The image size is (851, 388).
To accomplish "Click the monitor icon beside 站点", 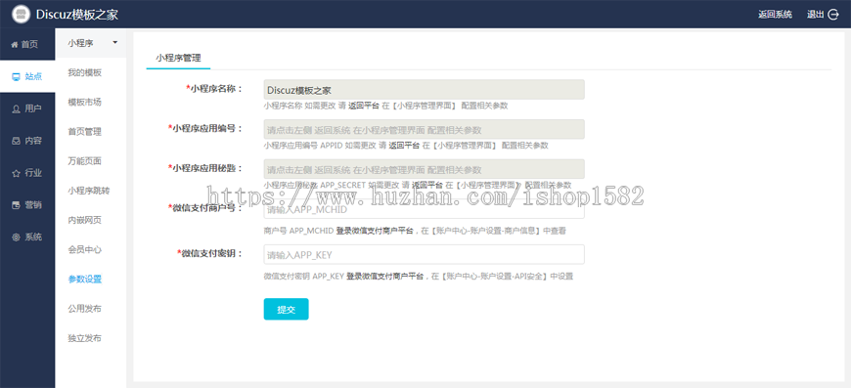I will (16, 76).
